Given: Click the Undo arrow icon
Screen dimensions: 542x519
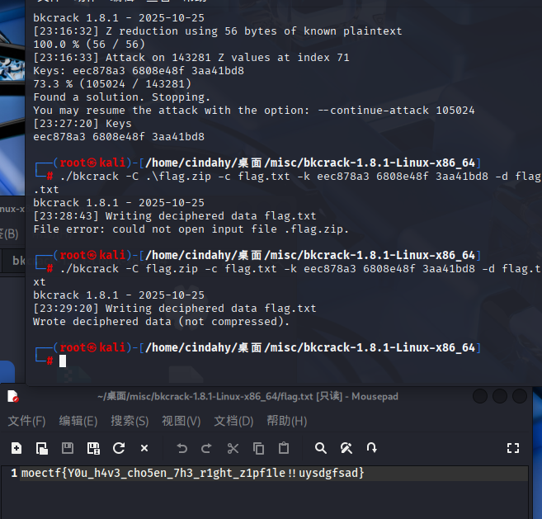Looking at the screenshot, I should [182, 448].
